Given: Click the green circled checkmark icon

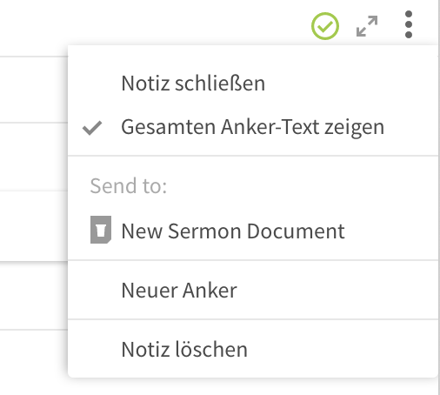Looking at the screenshot, I should click(x=325, y=26).
